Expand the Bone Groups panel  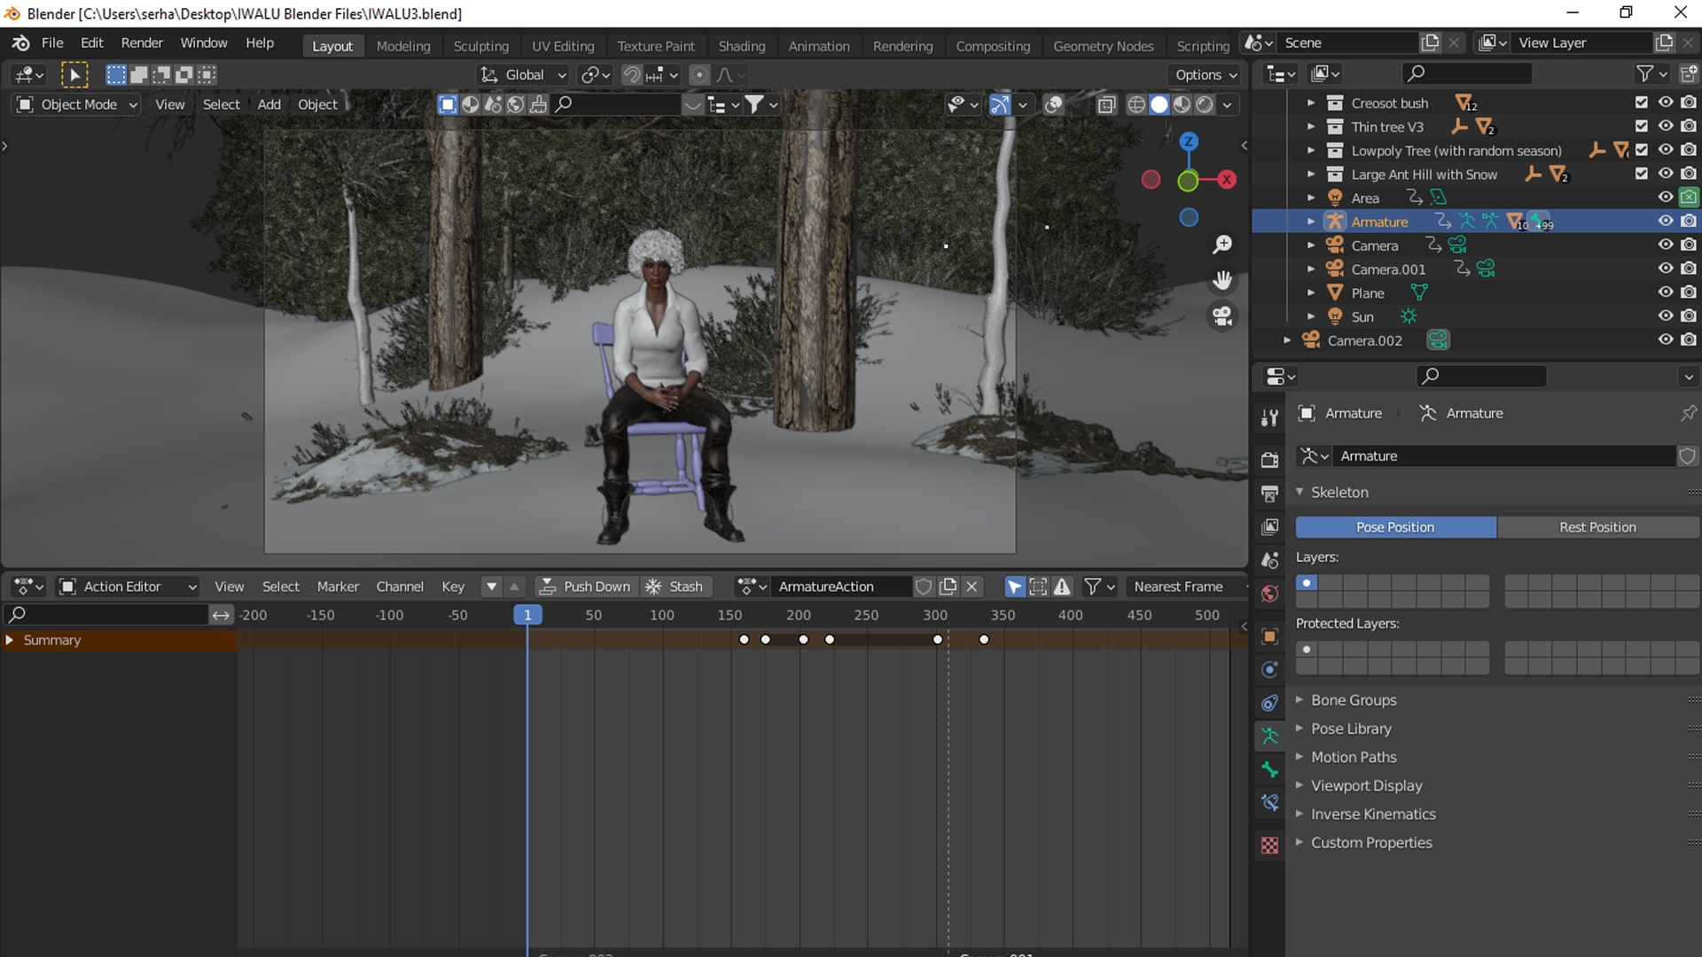1354,700
